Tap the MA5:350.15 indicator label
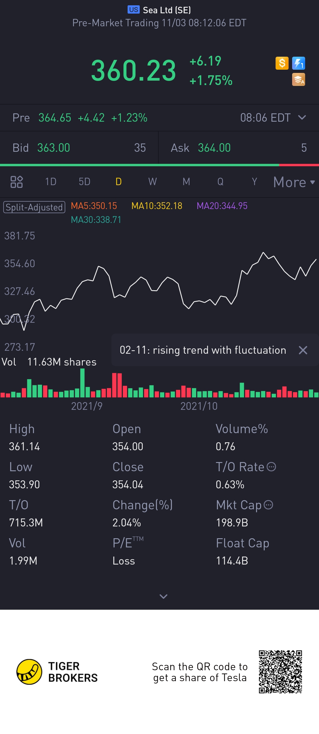This screenshot has width=319, height=734. (94, 206)
